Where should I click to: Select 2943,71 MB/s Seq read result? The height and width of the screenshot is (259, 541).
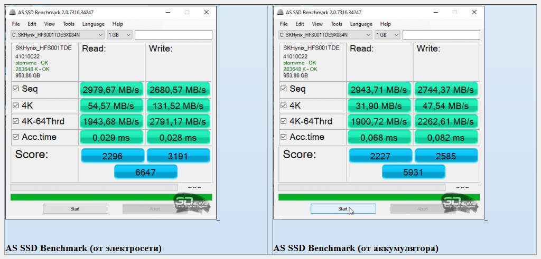pos(379,89)
